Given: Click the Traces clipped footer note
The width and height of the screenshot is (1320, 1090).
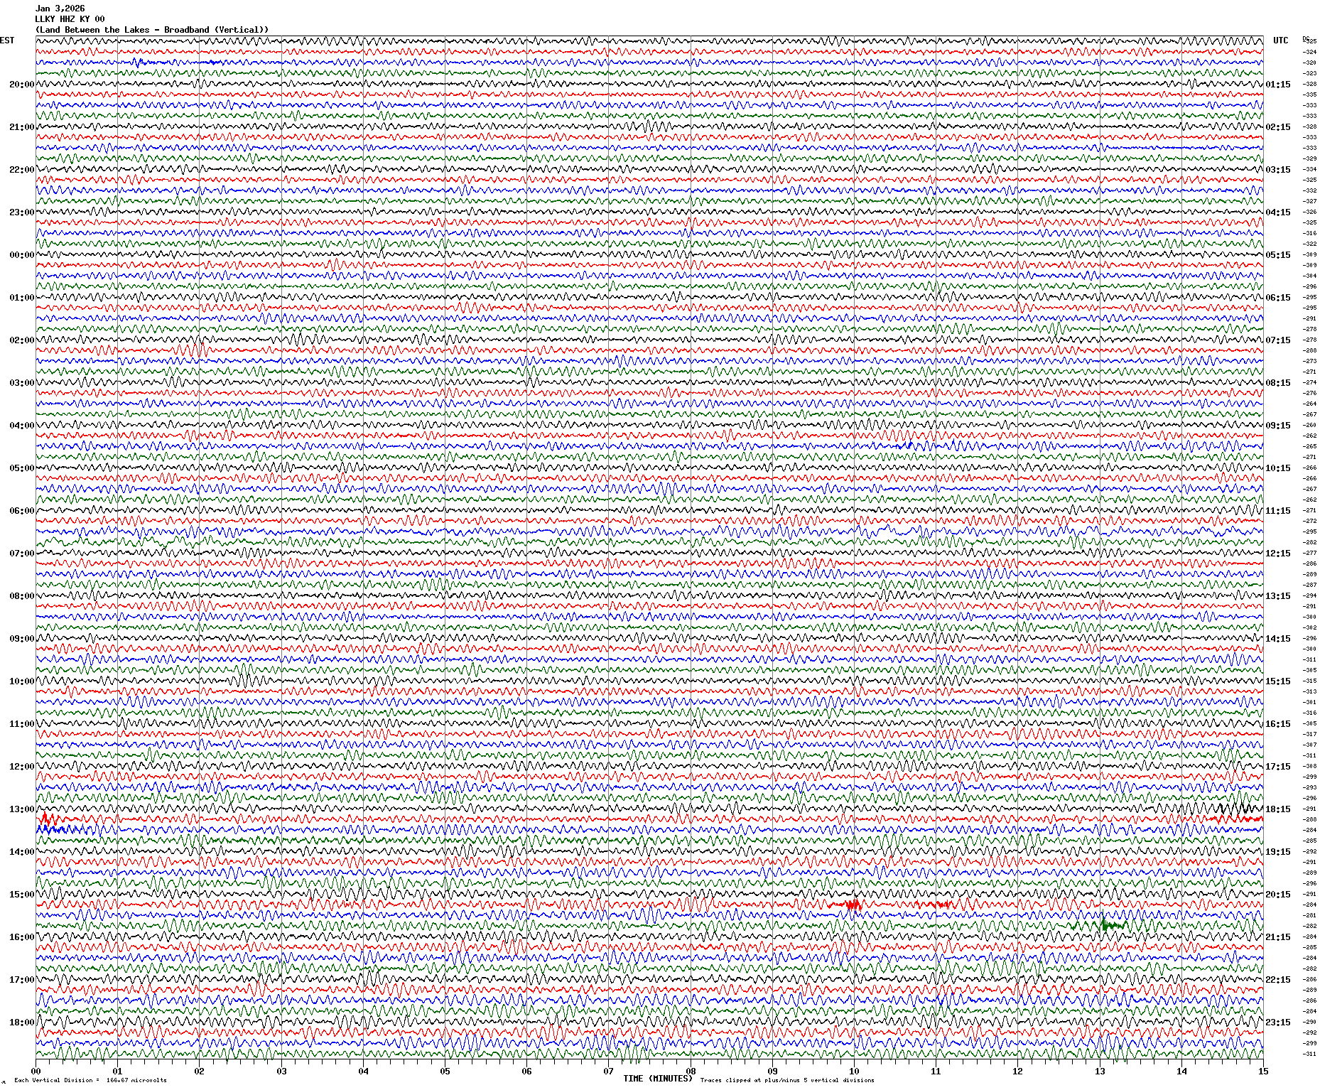Looking at the screenshot, I should pos(787,1081).
